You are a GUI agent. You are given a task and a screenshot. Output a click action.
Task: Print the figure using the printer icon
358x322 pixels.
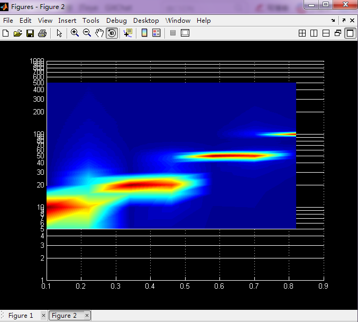(x=42, y=33)
